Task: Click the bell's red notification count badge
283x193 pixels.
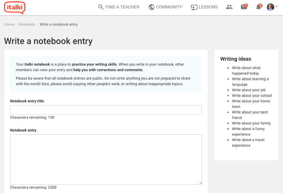Action: (x=260, y=5)
